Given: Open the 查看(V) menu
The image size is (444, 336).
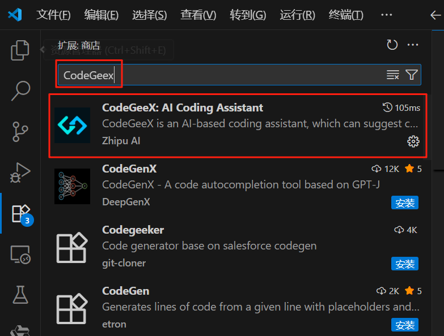Looking at the screenshot, I should pyautogui.click(x=198, y=15).
